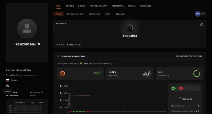Click the Изменение Elo value row
212x114 pixels.
click(x=185, y=106)
